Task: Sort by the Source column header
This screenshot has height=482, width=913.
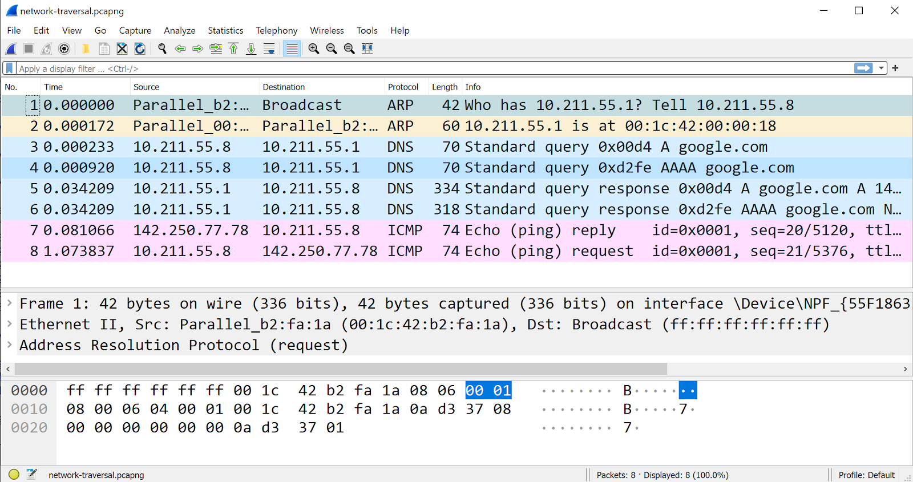Action: 195,87
